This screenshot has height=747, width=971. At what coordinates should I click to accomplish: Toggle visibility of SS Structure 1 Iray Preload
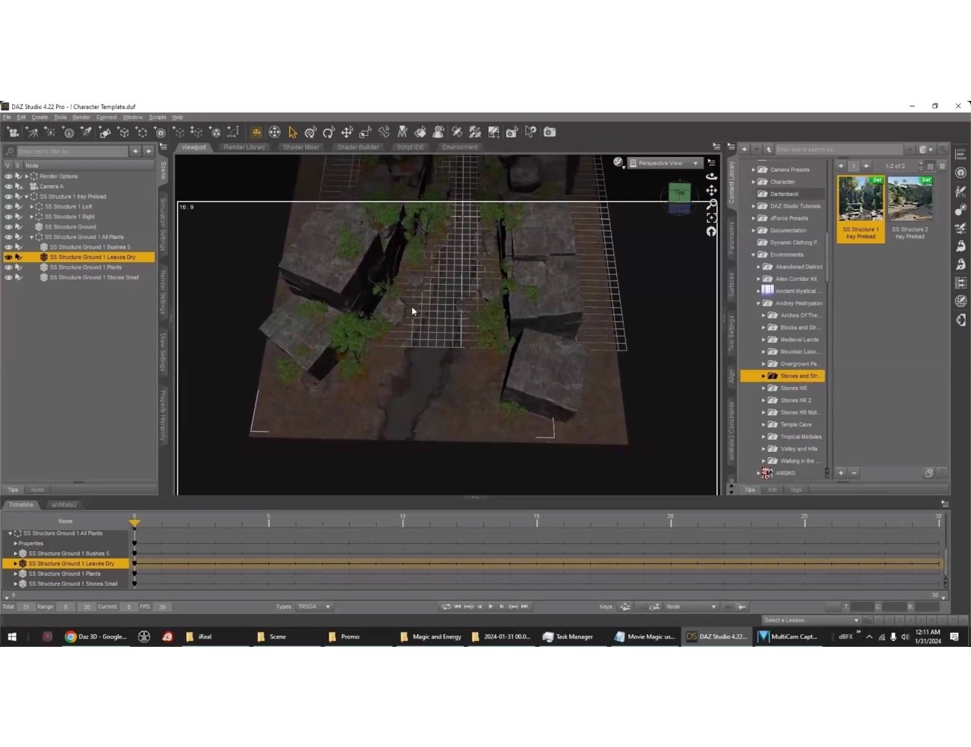8,196
